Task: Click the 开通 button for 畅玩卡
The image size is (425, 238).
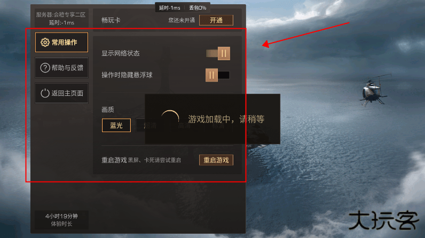Action: 216,20
